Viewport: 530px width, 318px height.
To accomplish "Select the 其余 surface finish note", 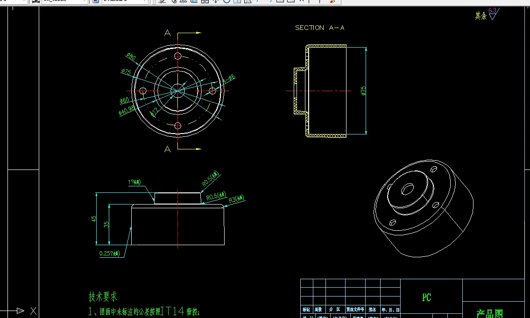I will click(x=481, y=15).
